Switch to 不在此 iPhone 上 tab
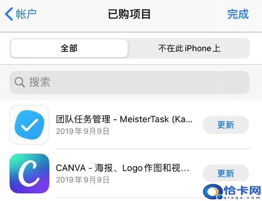 189,48
